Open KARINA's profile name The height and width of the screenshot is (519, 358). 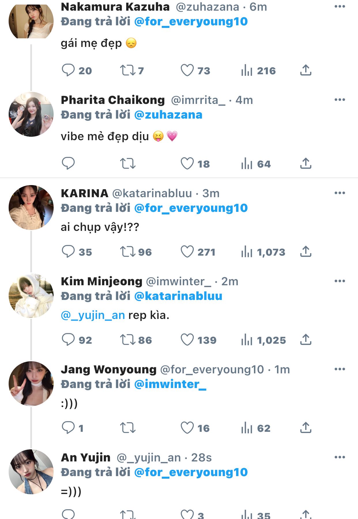[x=84, y=193]
